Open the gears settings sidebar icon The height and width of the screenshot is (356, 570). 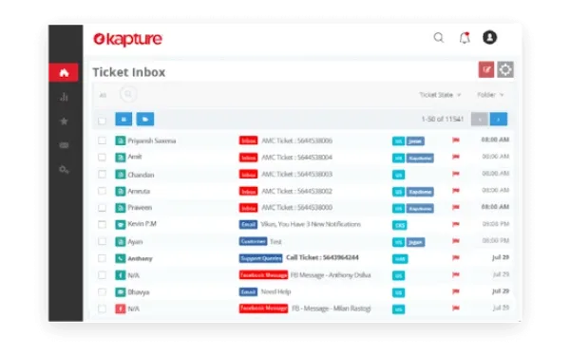pyautogui.click(x=64, y=170)
